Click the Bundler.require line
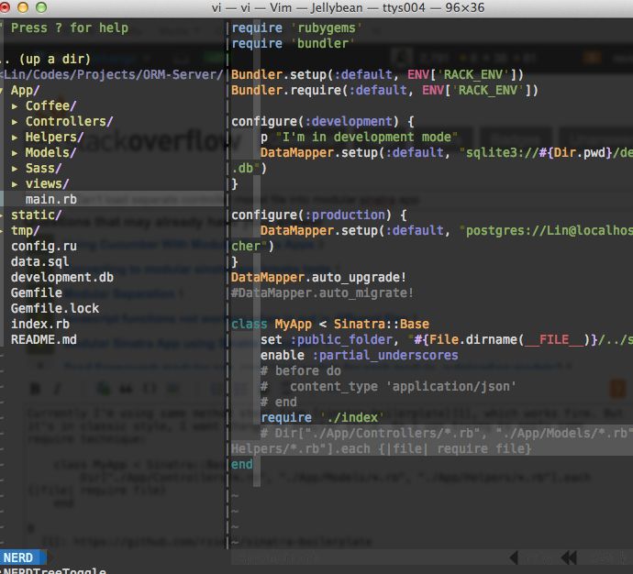The height and width of the screenshot is (574, 633). (x=384, y=91)
